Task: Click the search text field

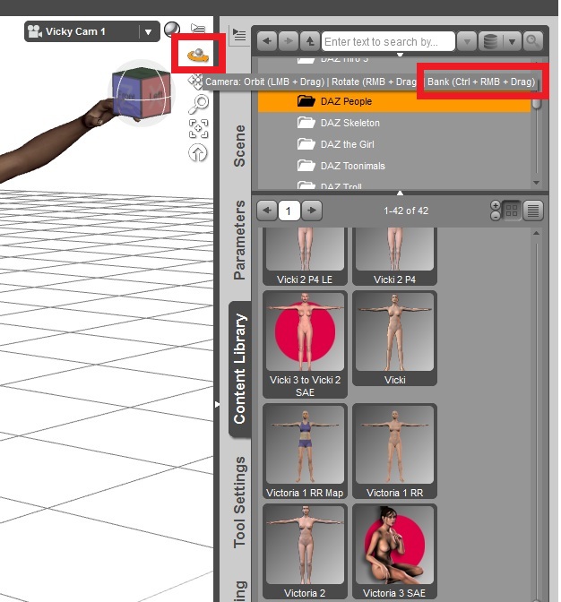Action: pyautogui.click(x=388, y=41)
